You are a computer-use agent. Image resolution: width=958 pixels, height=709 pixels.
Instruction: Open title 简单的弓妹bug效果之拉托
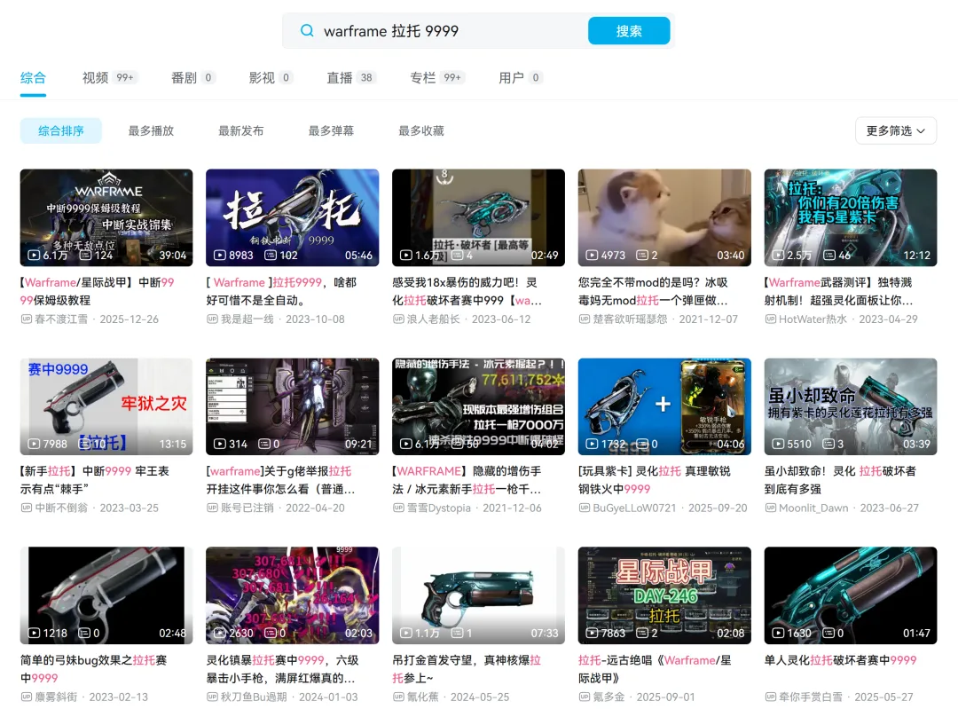coord(93,669)
